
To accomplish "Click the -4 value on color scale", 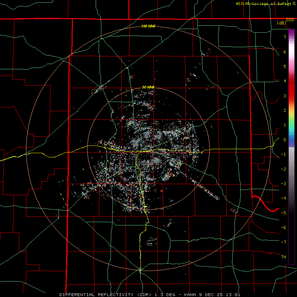I will click(283, 198).
